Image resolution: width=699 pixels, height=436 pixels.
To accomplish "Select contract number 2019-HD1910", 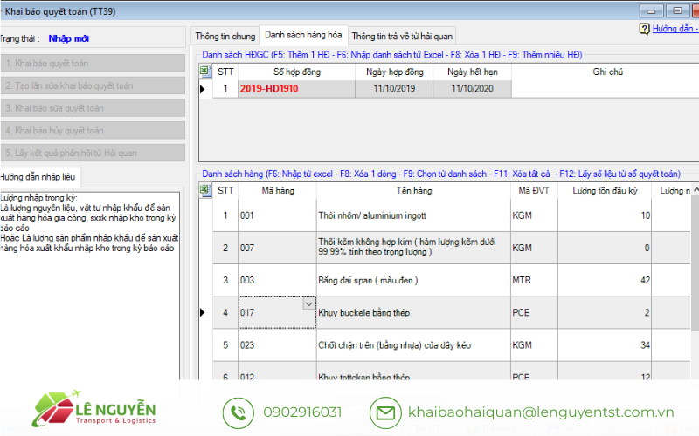I will point(296,89).
